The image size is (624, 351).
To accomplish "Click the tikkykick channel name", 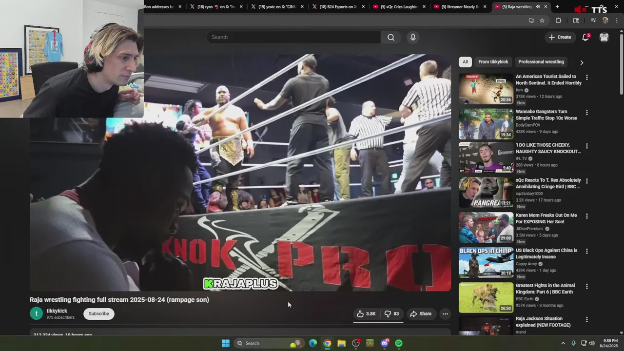I will pyautogui.click(x=57, y=311).
